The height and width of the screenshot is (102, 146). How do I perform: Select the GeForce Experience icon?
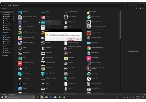(x=89, y=63)
